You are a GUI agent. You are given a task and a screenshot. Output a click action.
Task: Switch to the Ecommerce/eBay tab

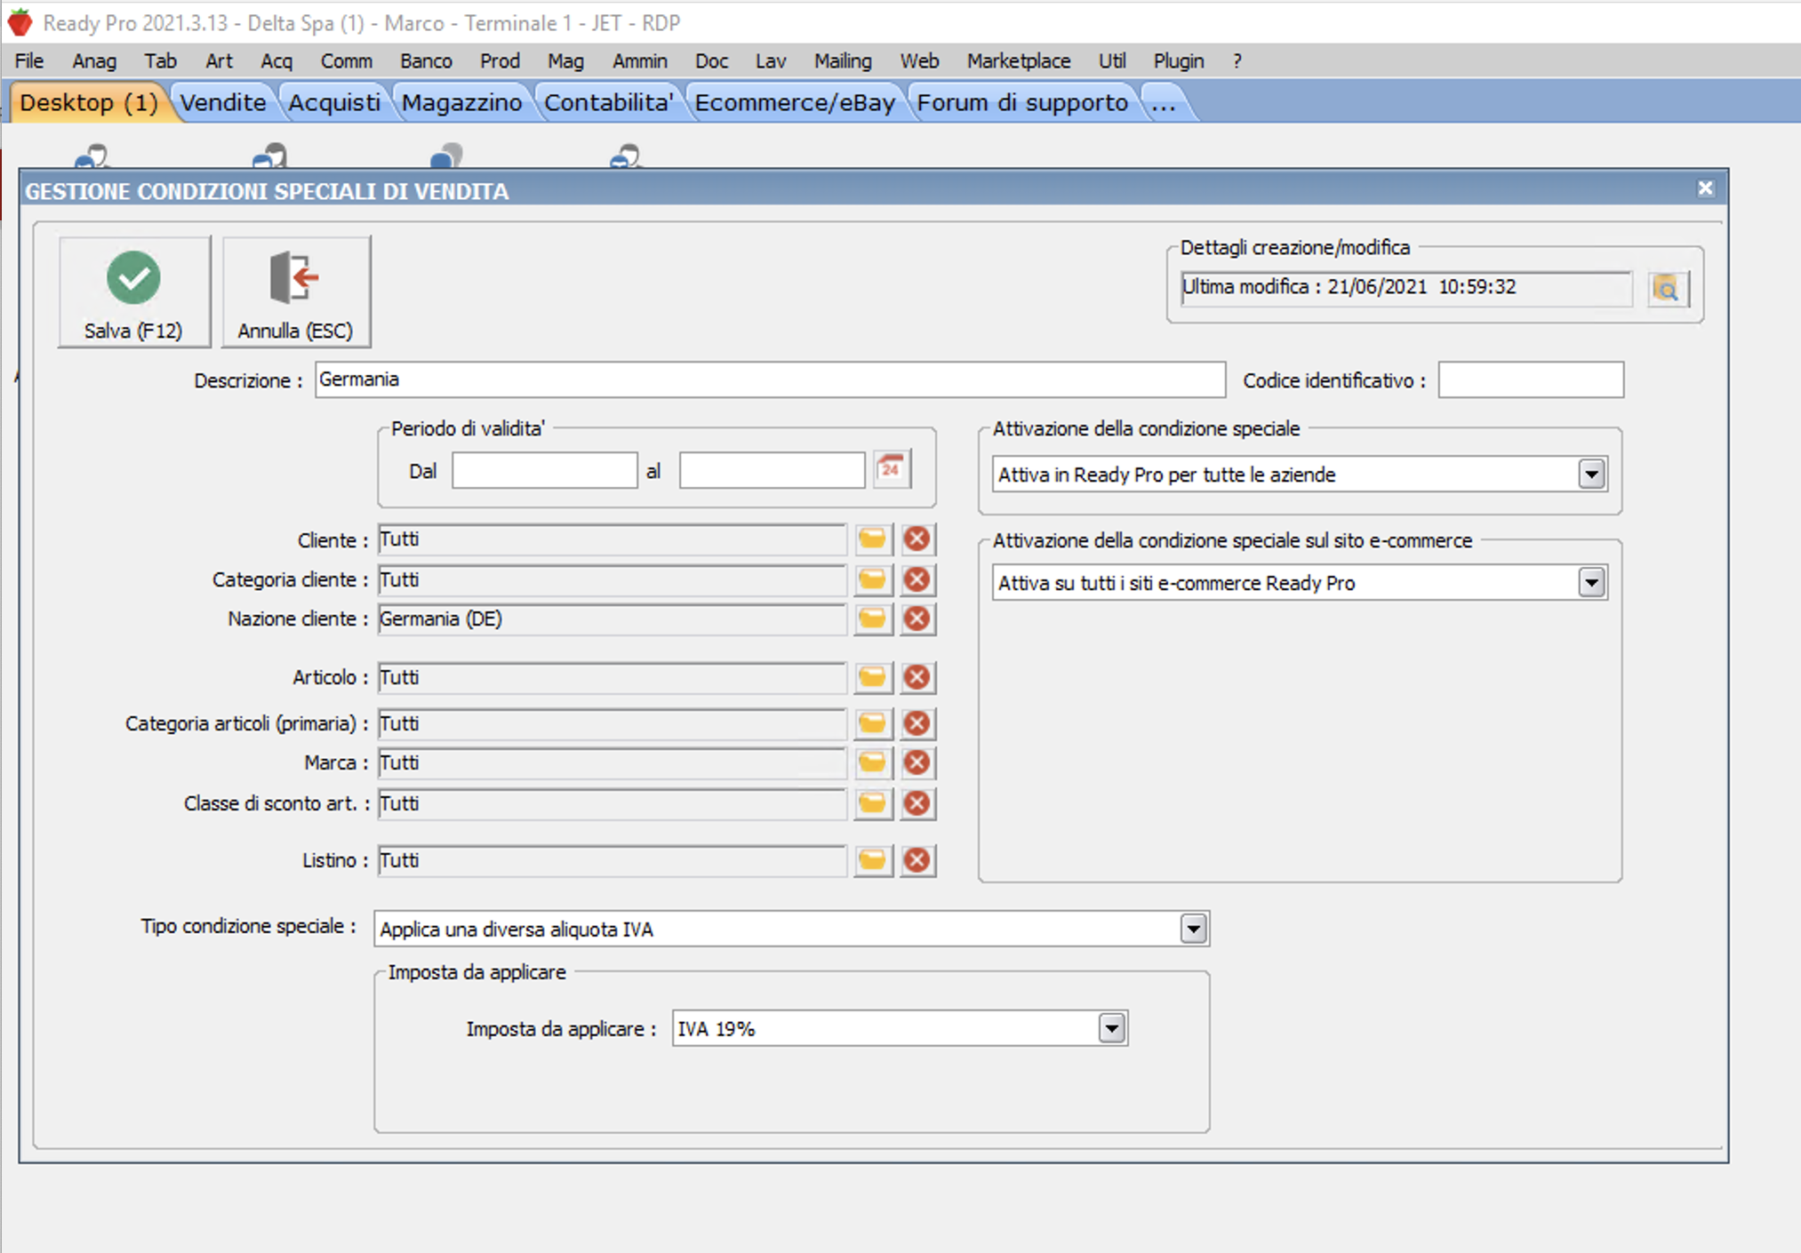tap(795, 103)
